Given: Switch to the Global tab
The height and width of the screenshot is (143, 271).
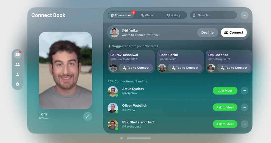Looking at the screenshot, I should 147,15.
